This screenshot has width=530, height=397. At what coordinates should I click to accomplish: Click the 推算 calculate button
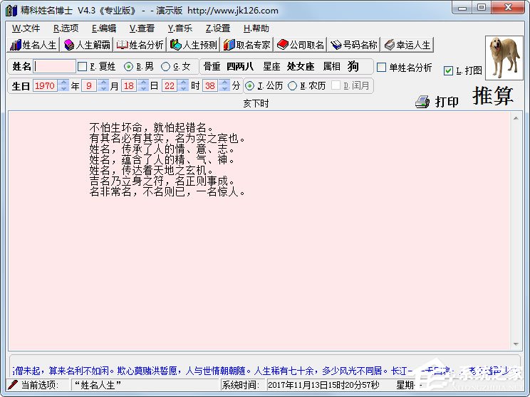(x=493, y=95)
